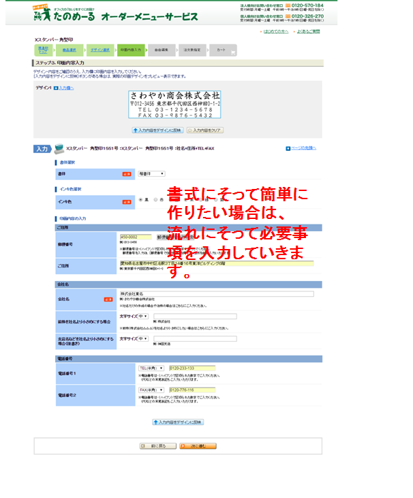Select the 黒 ink color radio button
413x498 pixels.
click(x=140, y=200)
